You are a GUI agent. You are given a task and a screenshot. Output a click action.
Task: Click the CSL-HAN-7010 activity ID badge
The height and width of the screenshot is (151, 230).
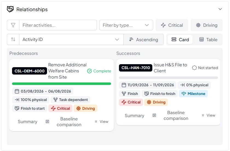coord(136,68)
